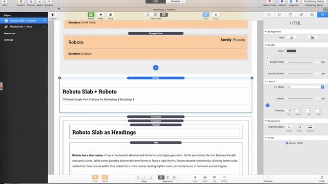Select the first View Mode icon
Viewport: 328px width, 184px height.
148,15
